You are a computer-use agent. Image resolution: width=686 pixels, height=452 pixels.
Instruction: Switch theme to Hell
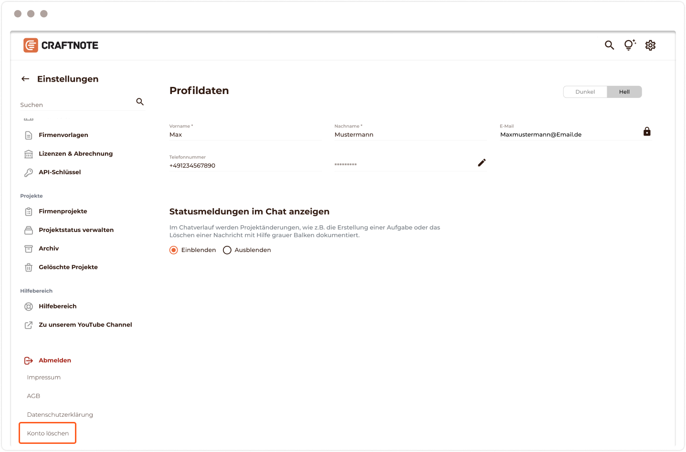point(624,92)
